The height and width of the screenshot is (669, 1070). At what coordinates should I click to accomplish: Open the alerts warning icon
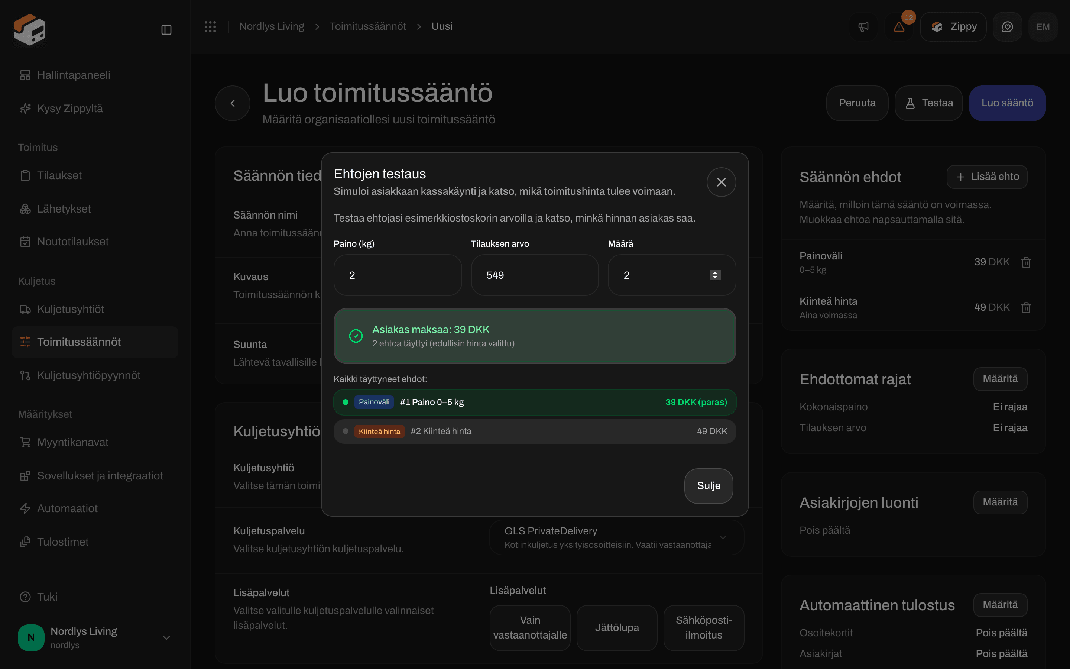click(899, 26)
